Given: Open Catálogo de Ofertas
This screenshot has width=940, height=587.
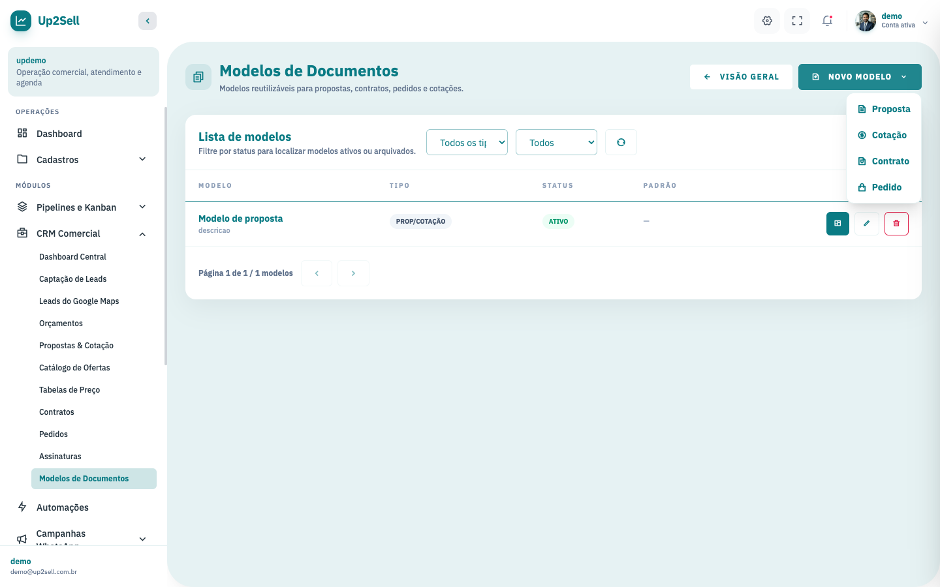Looking at the screenshot, I should click(94, 368).
